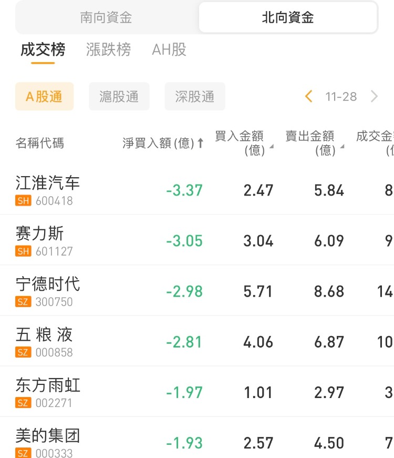The width and height of the screenshot is (394, 458).
Task: Toggle sort arrow on 淨買入額 column
Action: [200, 143]
